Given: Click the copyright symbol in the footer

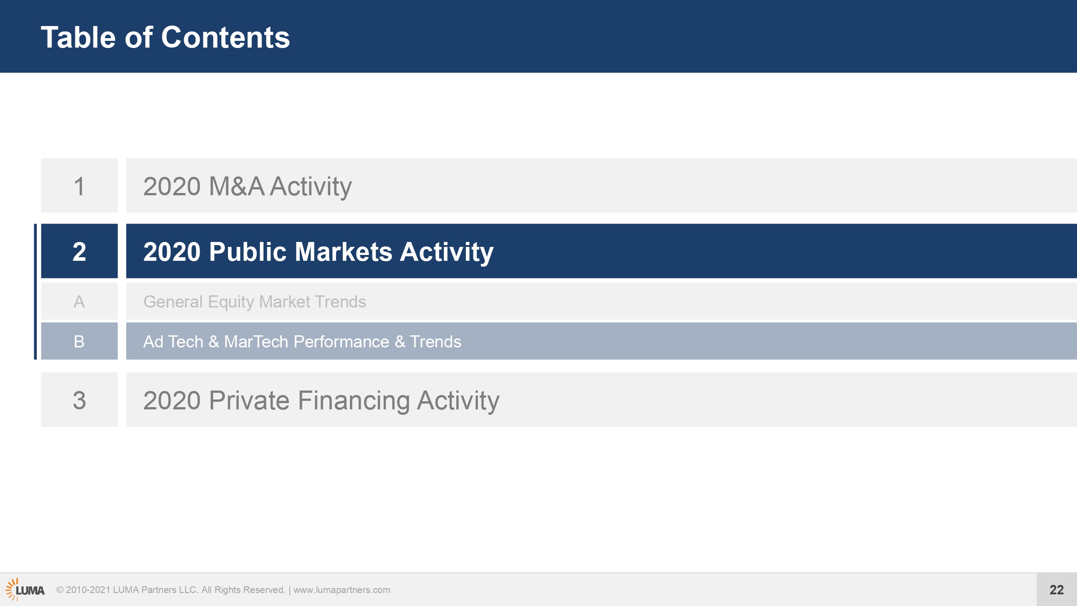Looking at the screenshot, I should [60, 590].
